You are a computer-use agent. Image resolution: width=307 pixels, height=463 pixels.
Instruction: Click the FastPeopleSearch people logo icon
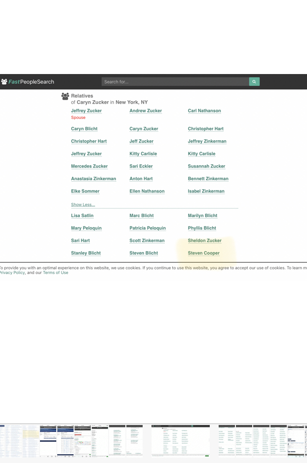pyautogui.click(x=4, y=81)
